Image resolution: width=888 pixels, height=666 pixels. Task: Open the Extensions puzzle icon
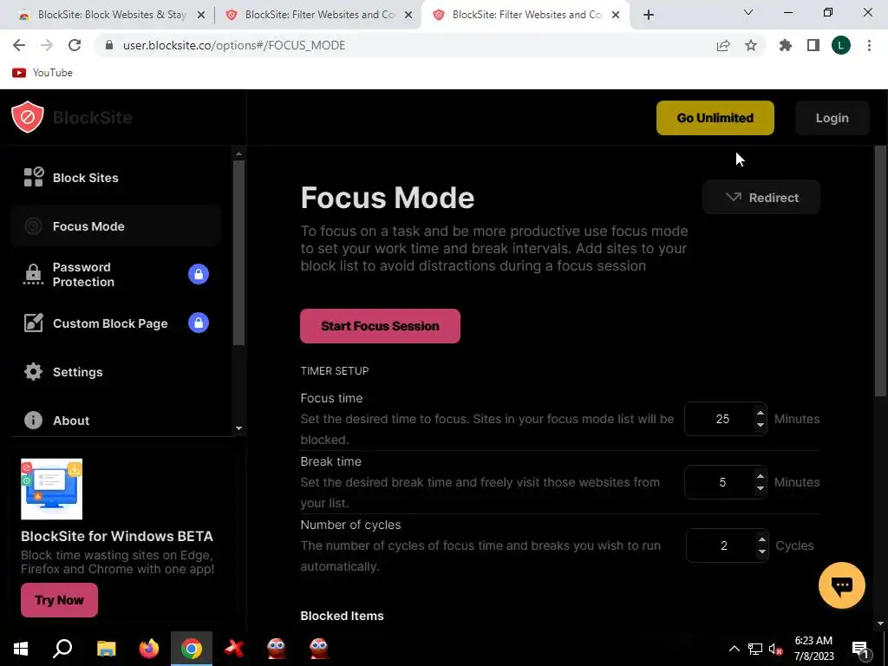coord(786,45)
